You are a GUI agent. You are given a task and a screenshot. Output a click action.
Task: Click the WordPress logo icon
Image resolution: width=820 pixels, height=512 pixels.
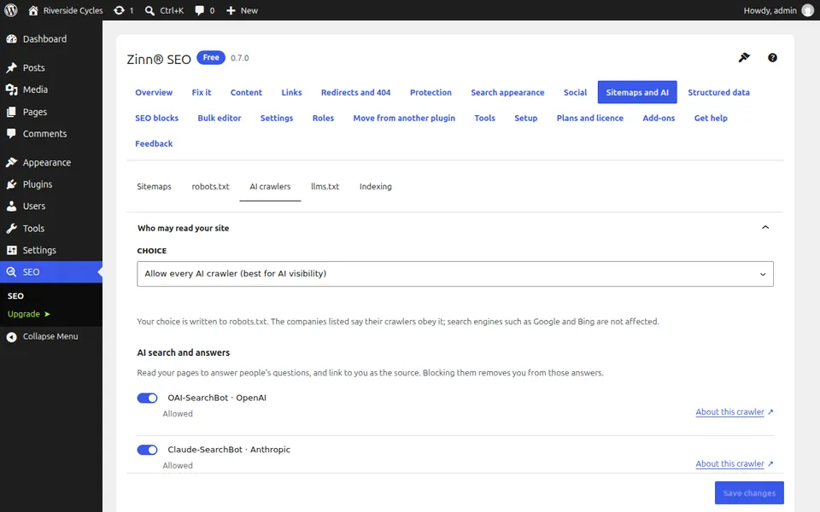[10, 10]
